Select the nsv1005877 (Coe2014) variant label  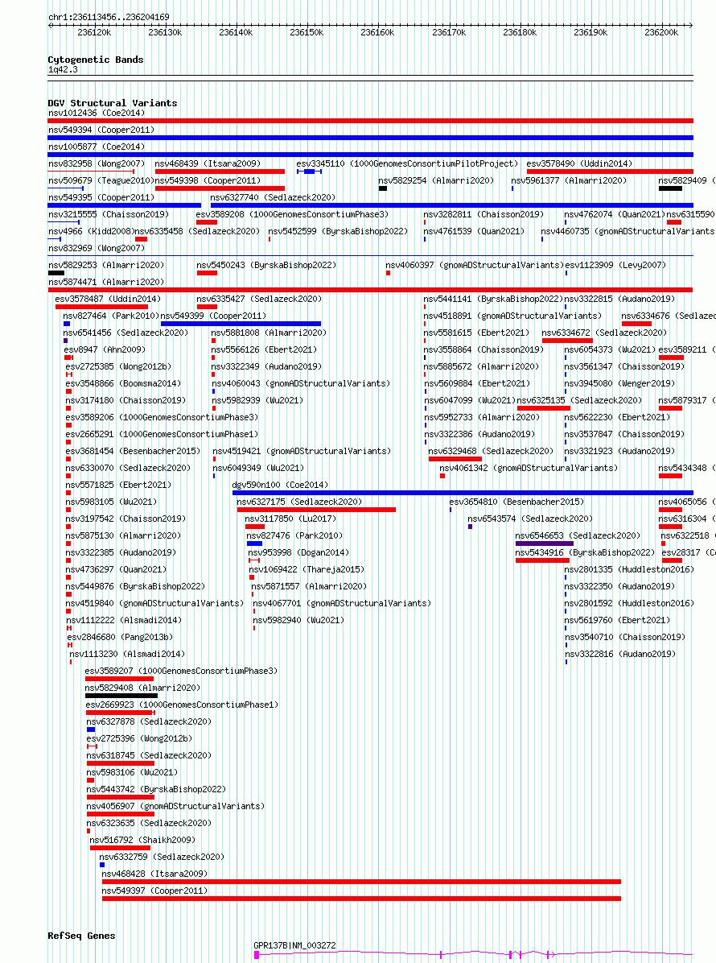97,147
